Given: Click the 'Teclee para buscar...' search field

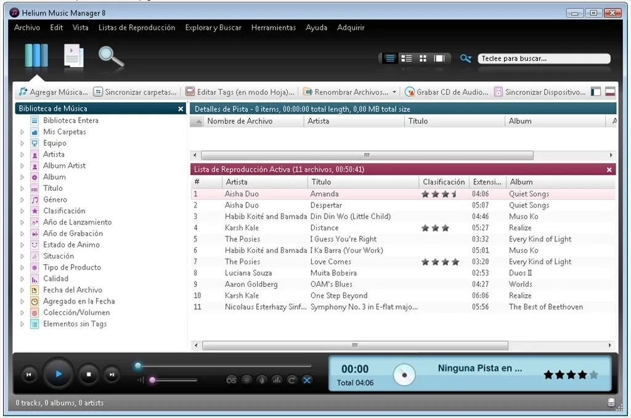Looking at the screenshot, I should coord(543,58).
